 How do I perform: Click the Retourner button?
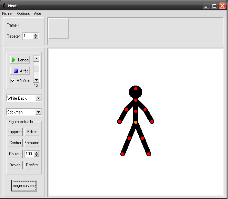32,143
